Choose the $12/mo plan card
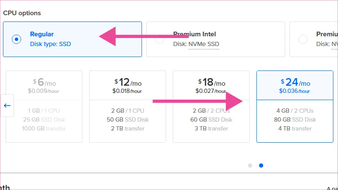338x190 pixels. tap(127, 106)
